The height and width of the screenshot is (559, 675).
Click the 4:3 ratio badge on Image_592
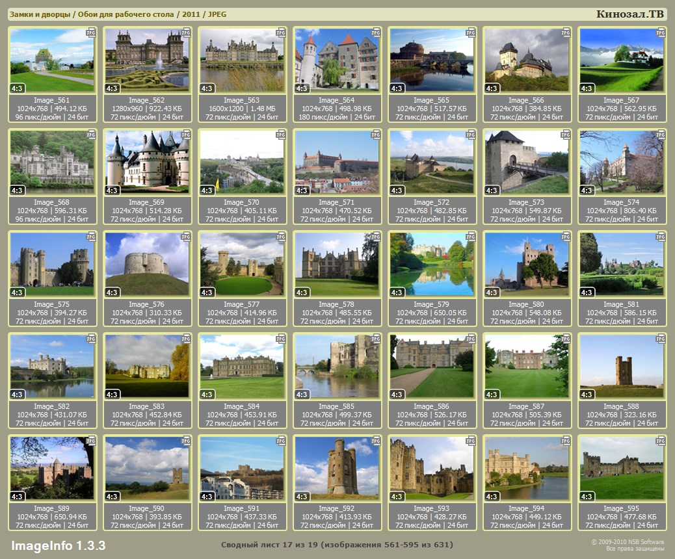[302, 496]
